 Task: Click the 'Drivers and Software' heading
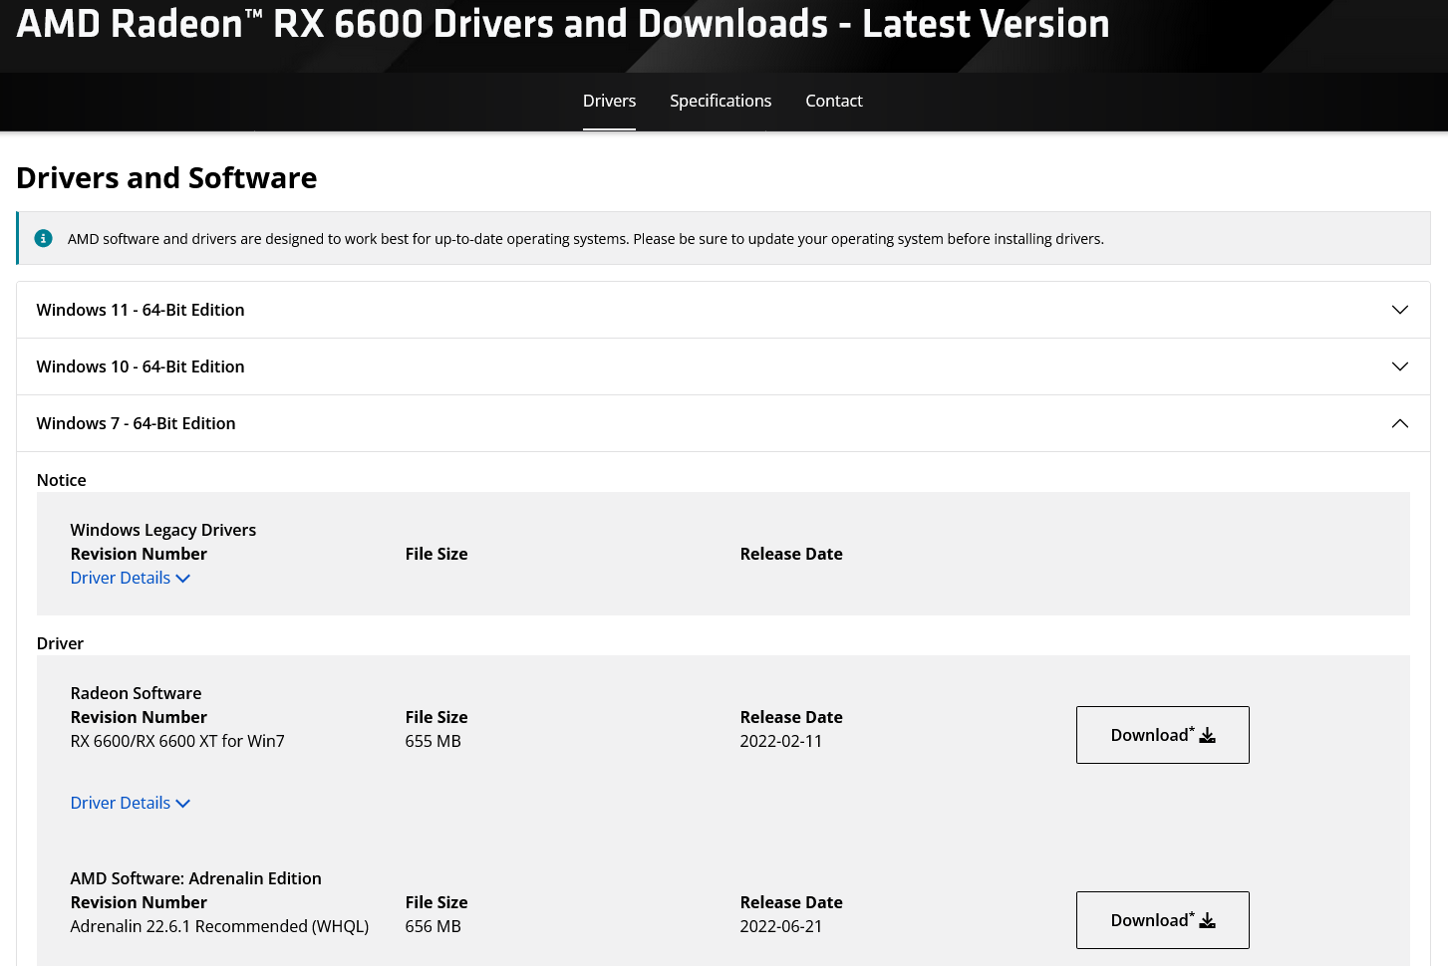coord(166,177)
